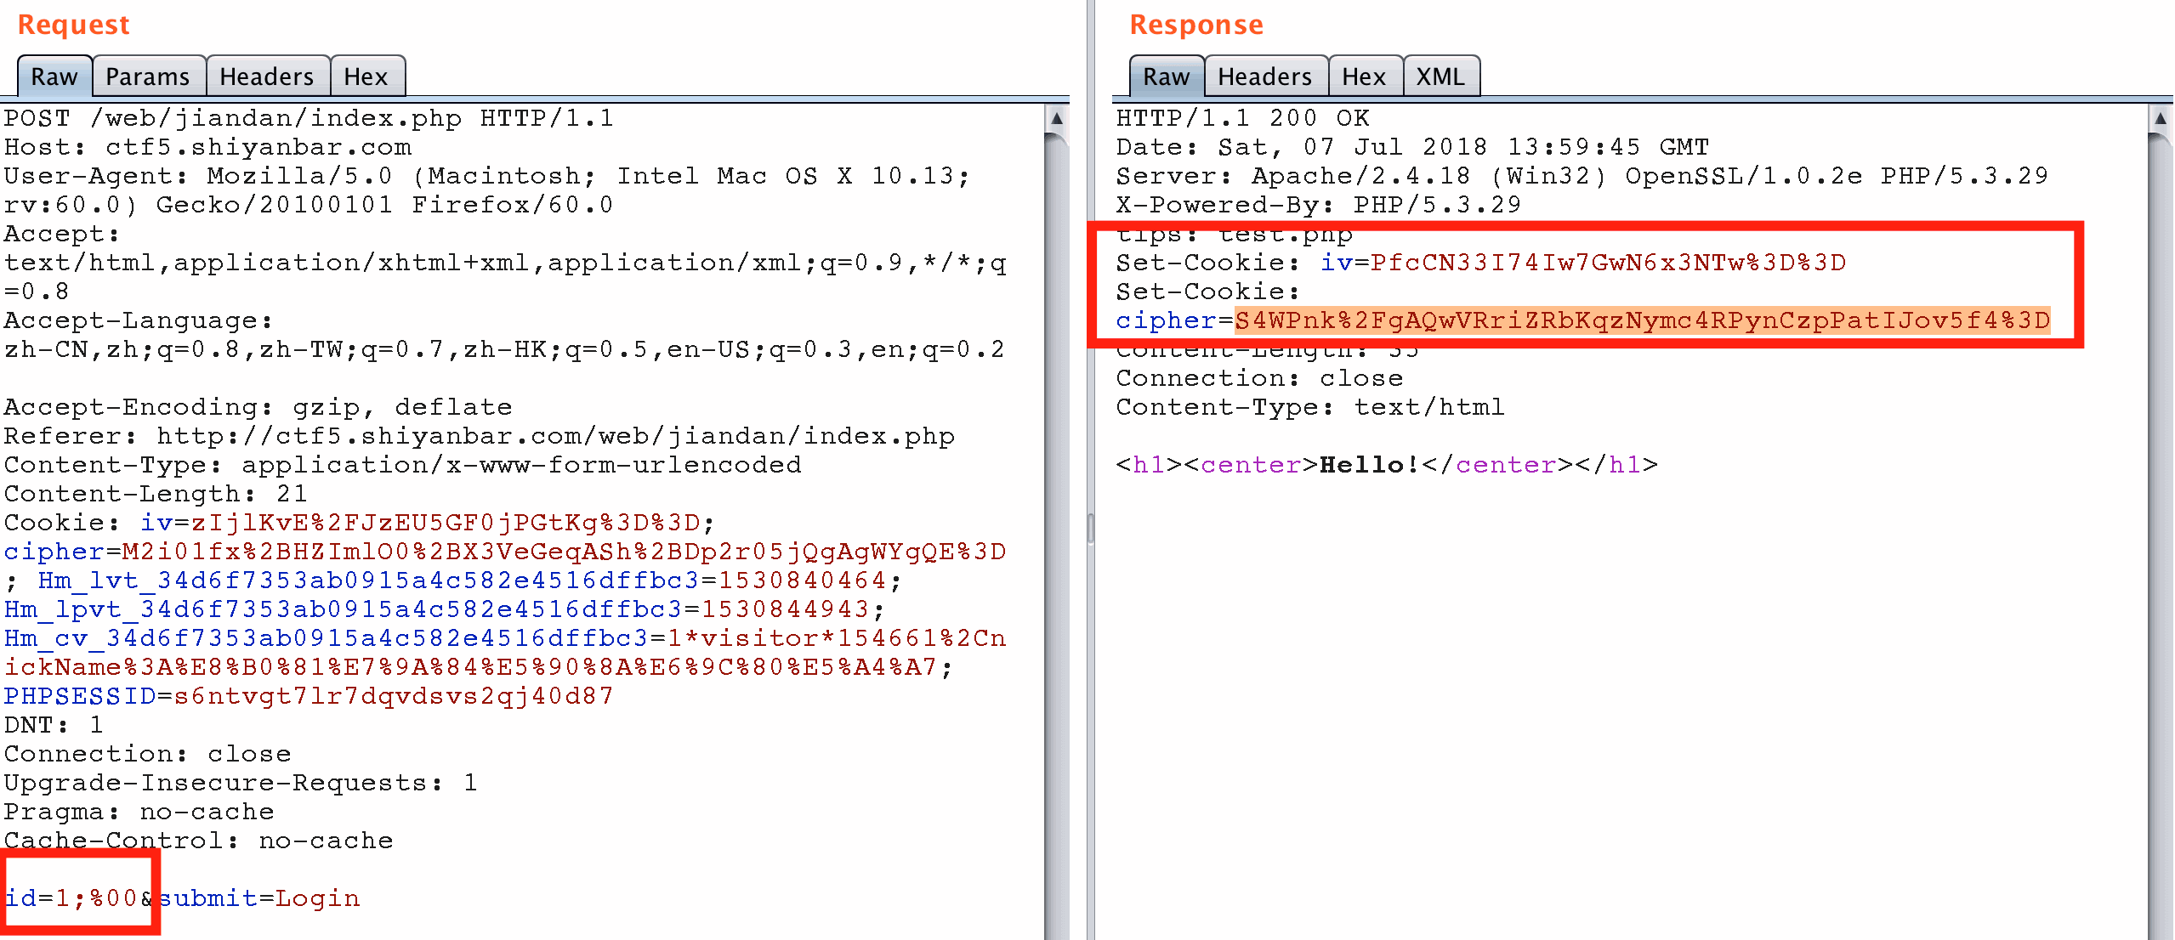Click the 'Accept-Encoding: gzip, deflate' line
Screen dimensions: 2175x940
[258, 407]
